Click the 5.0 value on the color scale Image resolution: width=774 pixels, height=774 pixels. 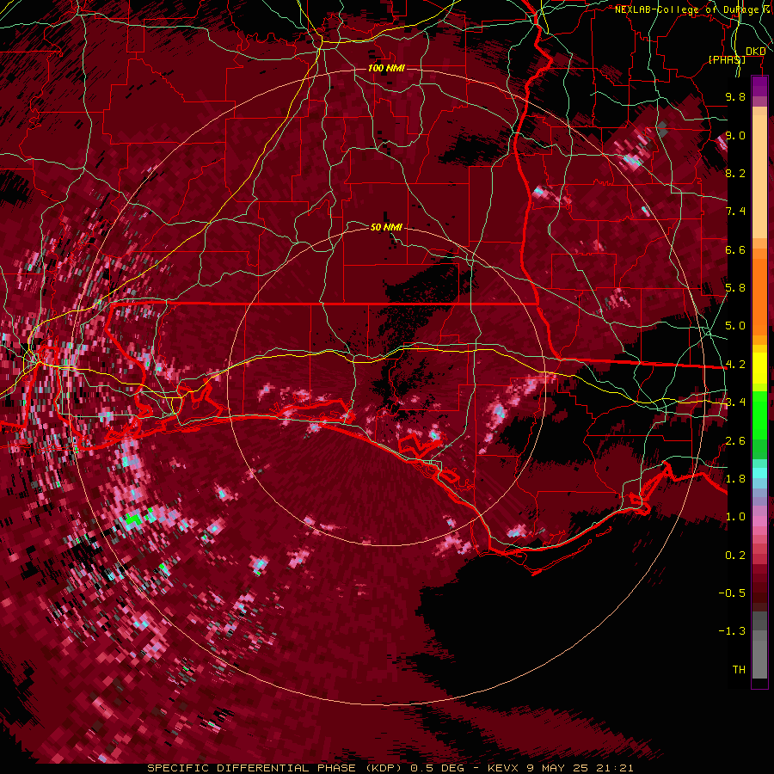tap(735, 326)
